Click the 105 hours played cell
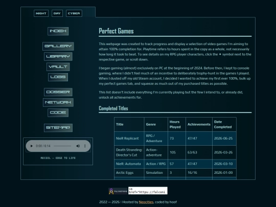Image resolution: width=276 pixels, height=207 pixels. tap(177, 152)
